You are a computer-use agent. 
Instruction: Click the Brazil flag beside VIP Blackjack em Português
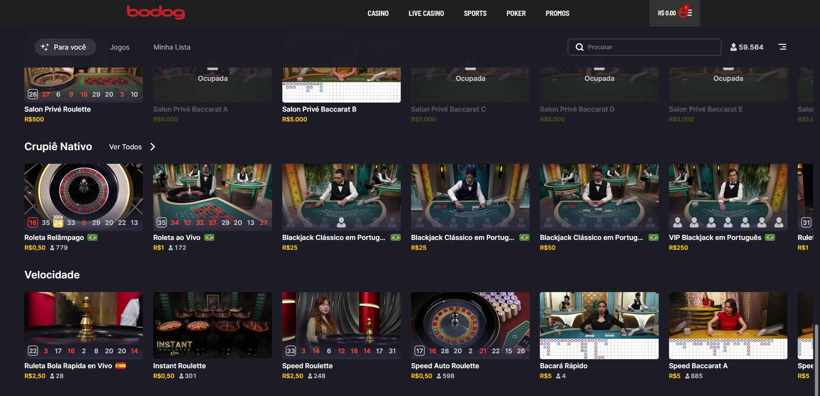click(770, 237)
